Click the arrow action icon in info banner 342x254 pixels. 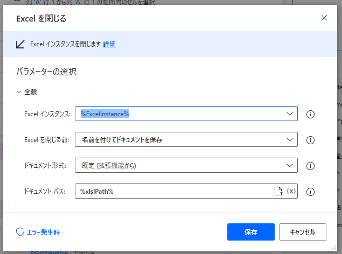point(20,44)
